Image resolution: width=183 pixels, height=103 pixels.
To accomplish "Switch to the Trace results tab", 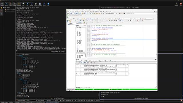I will click(87, 61).
